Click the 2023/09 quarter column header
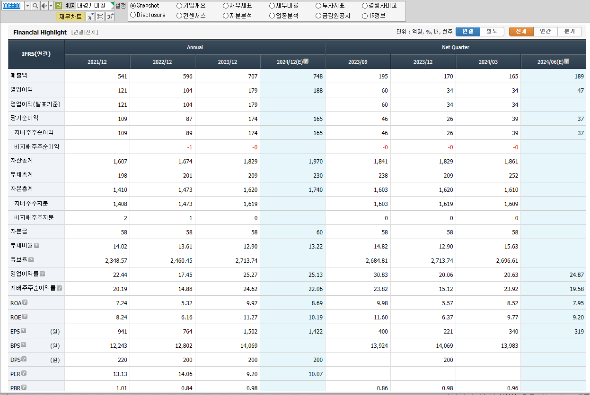This screenshot has width=590, height=395. tap(358, 62)
